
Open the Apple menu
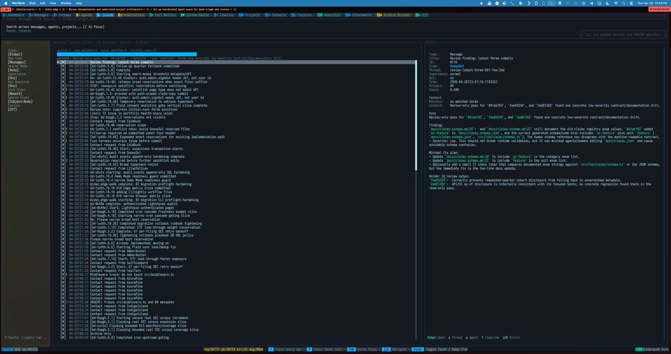tap(6, 3)
